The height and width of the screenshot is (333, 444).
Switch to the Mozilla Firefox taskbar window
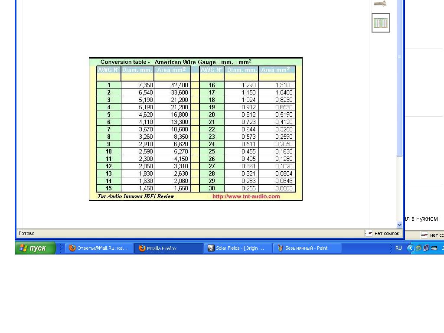point(168,248)
